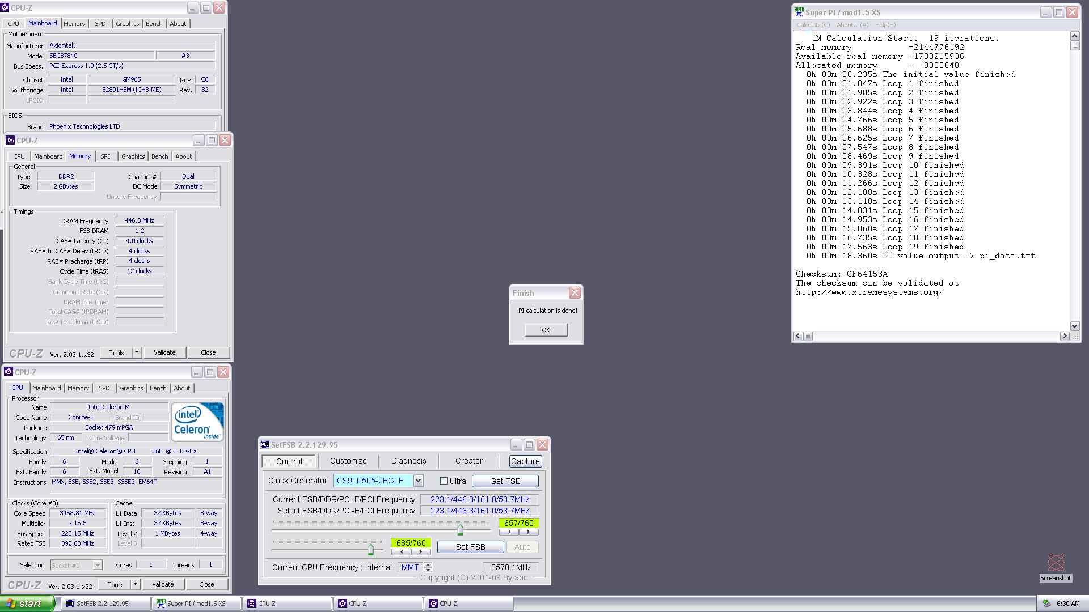Click first slider right arrow in SetFSB
This screenshot has height=612, width=1089.
point(529,532)
